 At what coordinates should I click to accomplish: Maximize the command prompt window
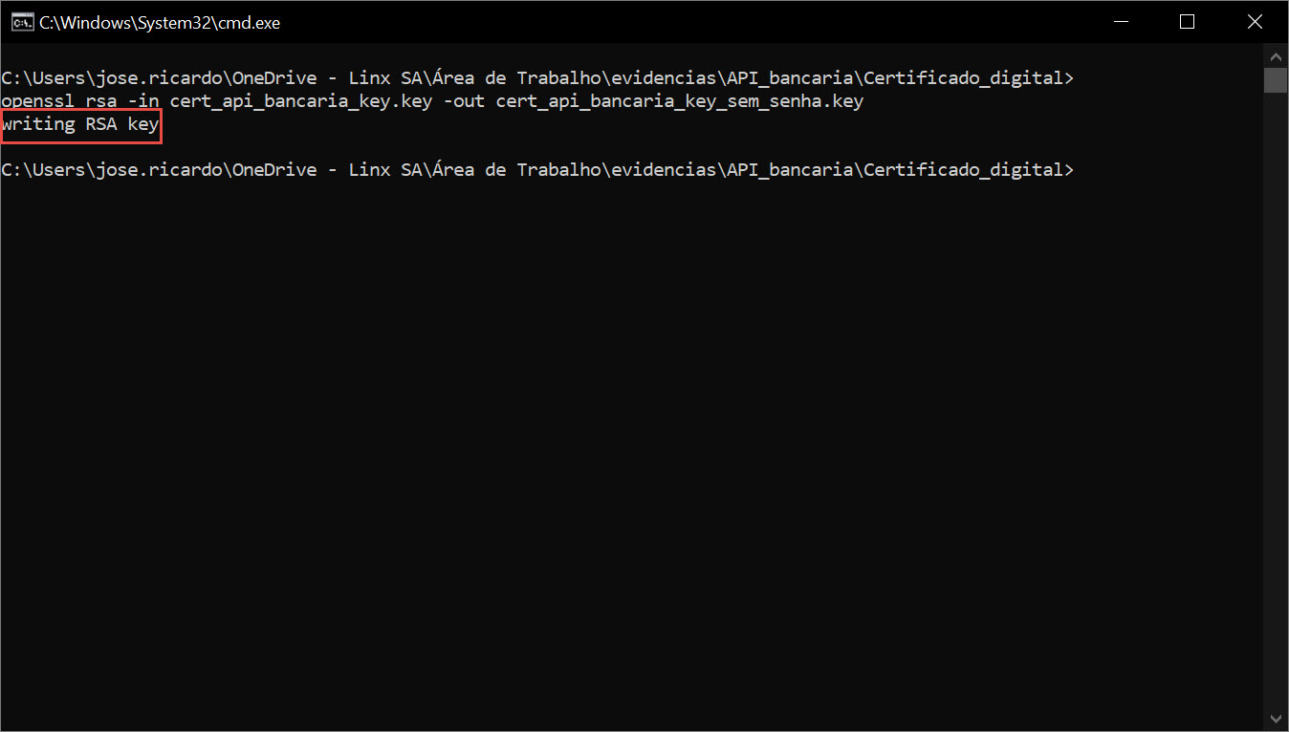[1187, 22]
